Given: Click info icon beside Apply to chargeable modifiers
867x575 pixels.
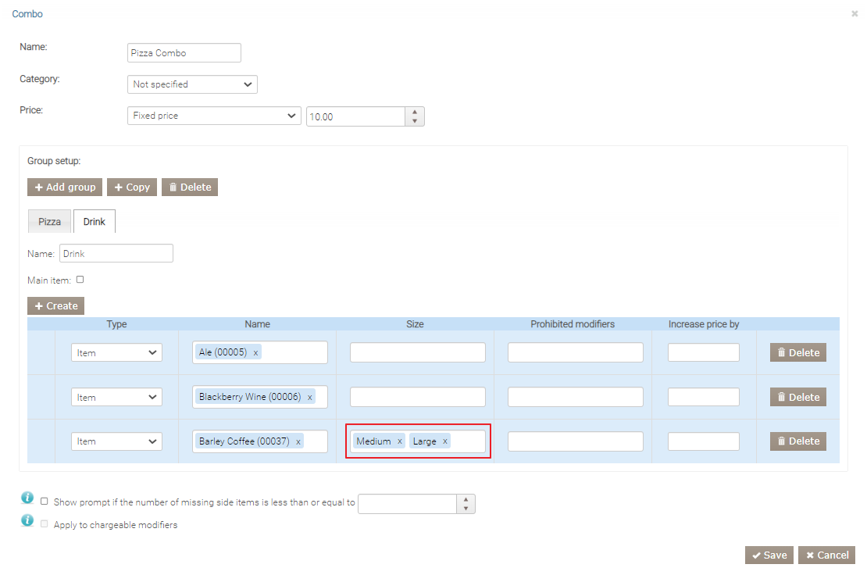Looking at the screenshot, I should (27, 520).
